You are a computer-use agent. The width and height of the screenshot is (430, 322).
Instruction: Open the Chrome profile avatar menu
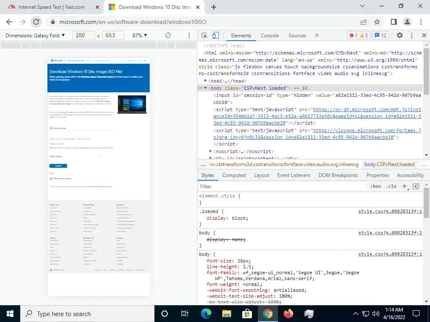pos(407,22)
